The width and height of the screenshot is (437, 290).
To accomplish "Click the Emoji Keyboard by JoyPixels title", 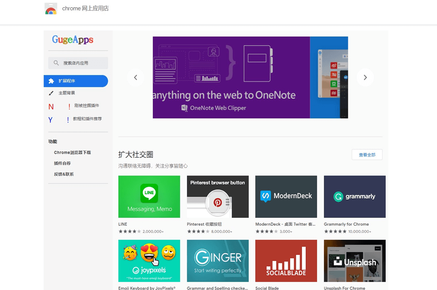I will 147,288.
